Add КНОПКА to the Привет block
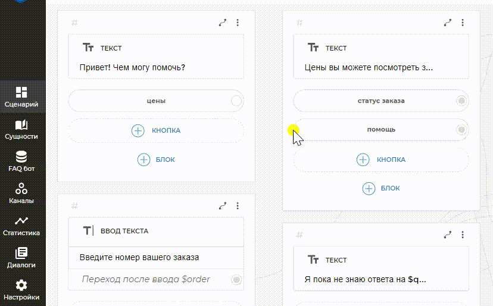493x306 pixels. tap(156, 130)
